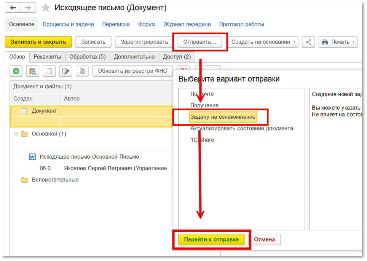Click the Отправить... button
The width and height of the screenshot is (367, 261).
click(x=199, y=42)
